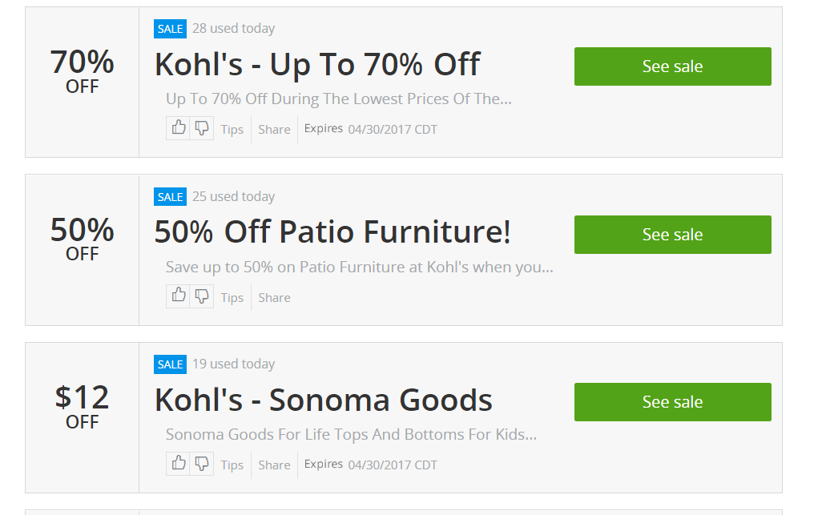Thumbs up the 50% Off Patio Furniture deal
This screenshot has height=515, width=822.
click(178, 296)
